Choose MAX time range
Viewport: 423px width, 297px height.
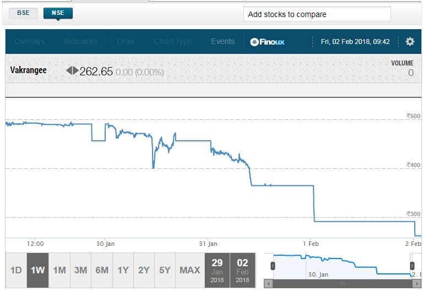[190, 270]
